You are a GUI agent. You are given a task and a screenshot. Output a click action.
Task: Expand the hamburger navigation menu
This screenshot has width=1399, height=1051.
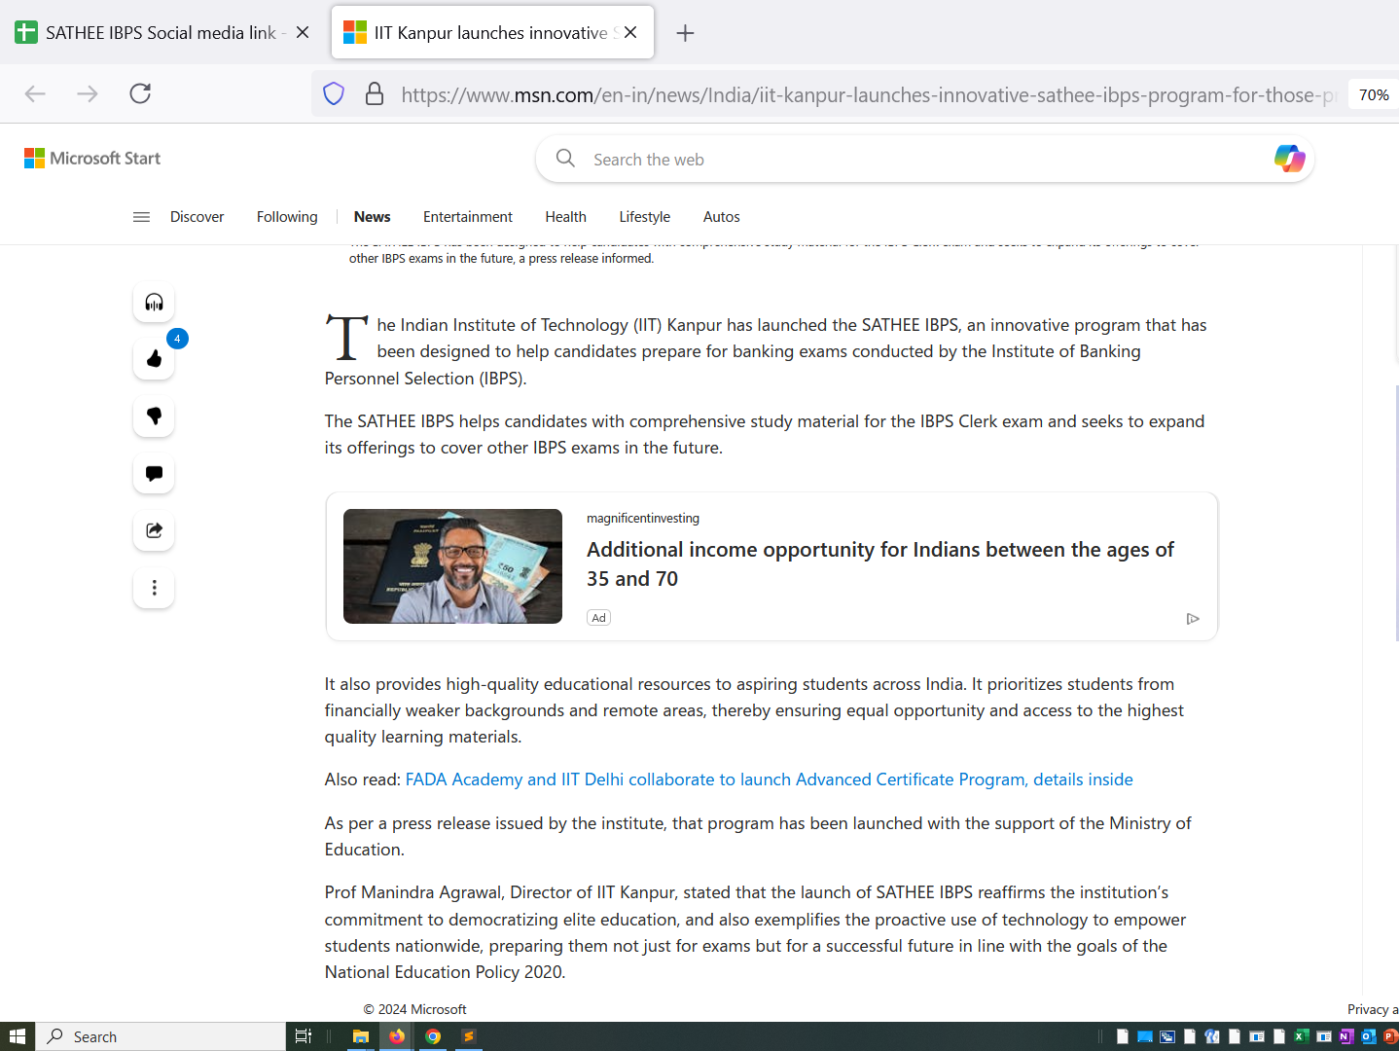tap(141, 217)
